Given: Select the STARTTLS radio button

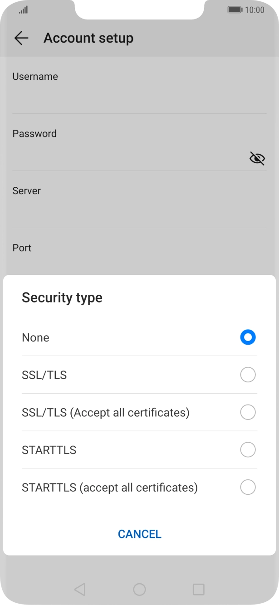Looking at the screenshot, I should point(248,450).
